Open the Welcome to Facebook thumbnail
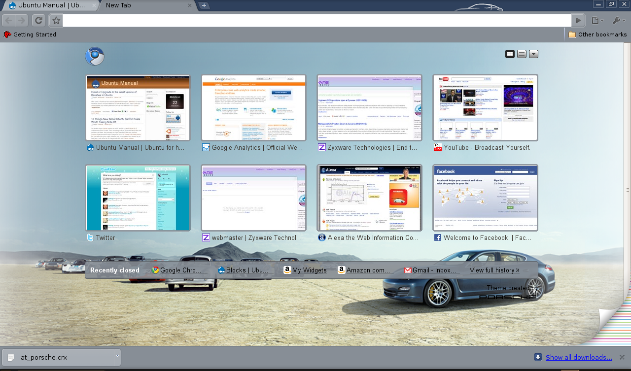This screenshot has height=371, width=631. tap(485, 198)
